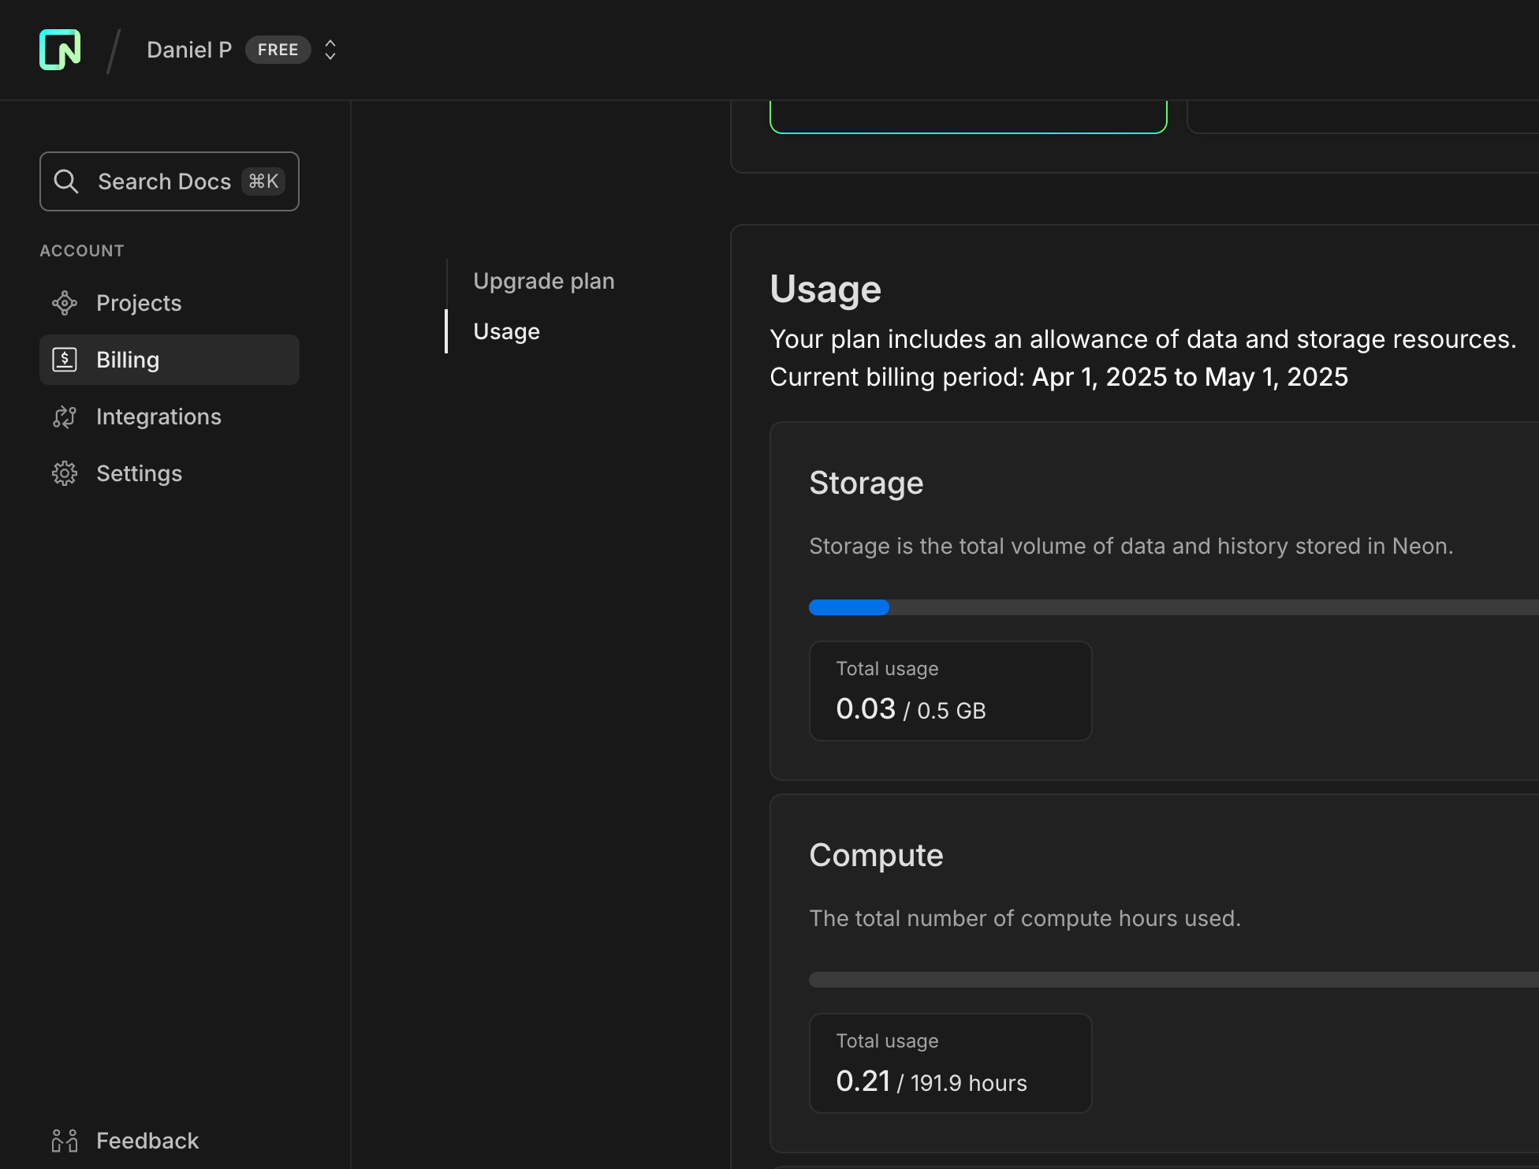Click the Neon logo icon
The width and height of the screenshot is (1539, 1169).
coord(60,50)
